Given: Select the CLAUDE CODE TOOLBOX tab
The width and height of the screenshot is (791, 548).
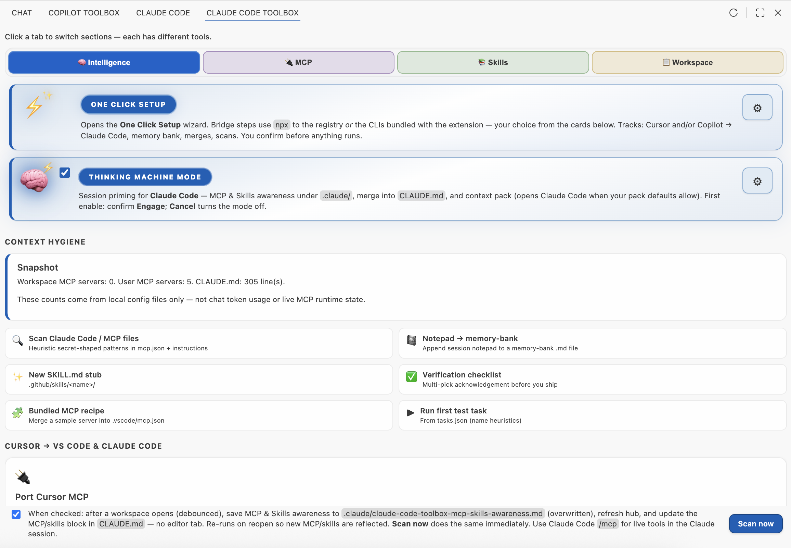Looking at the screenshot, I should 252,13.
